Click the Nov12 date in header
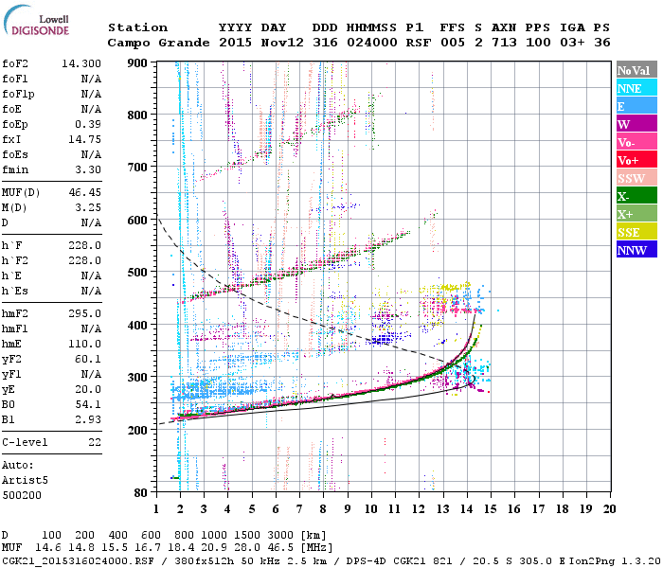Image resolution: width=663 pixels, height=568 pixels. tap(282, 43)
